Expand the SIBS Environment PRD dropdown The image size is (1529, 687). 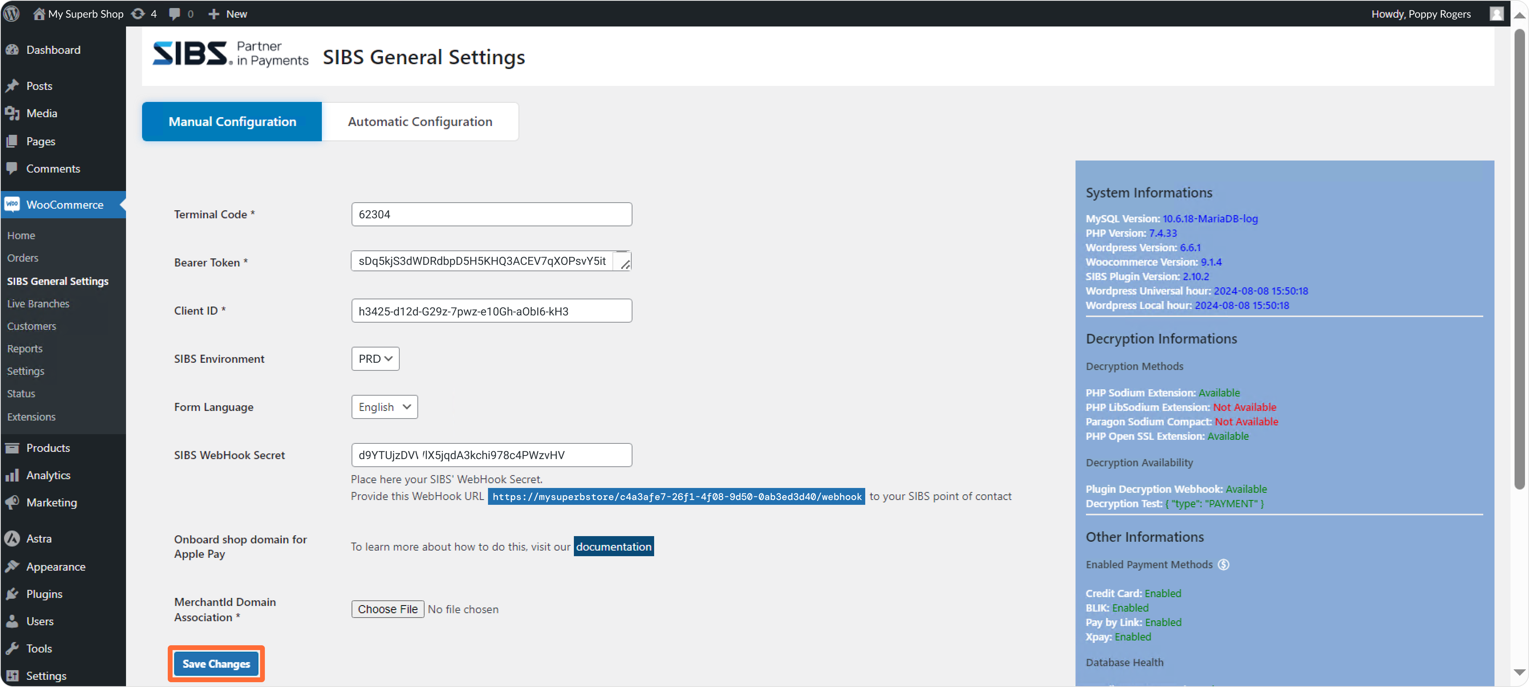(x=375, y=358)
